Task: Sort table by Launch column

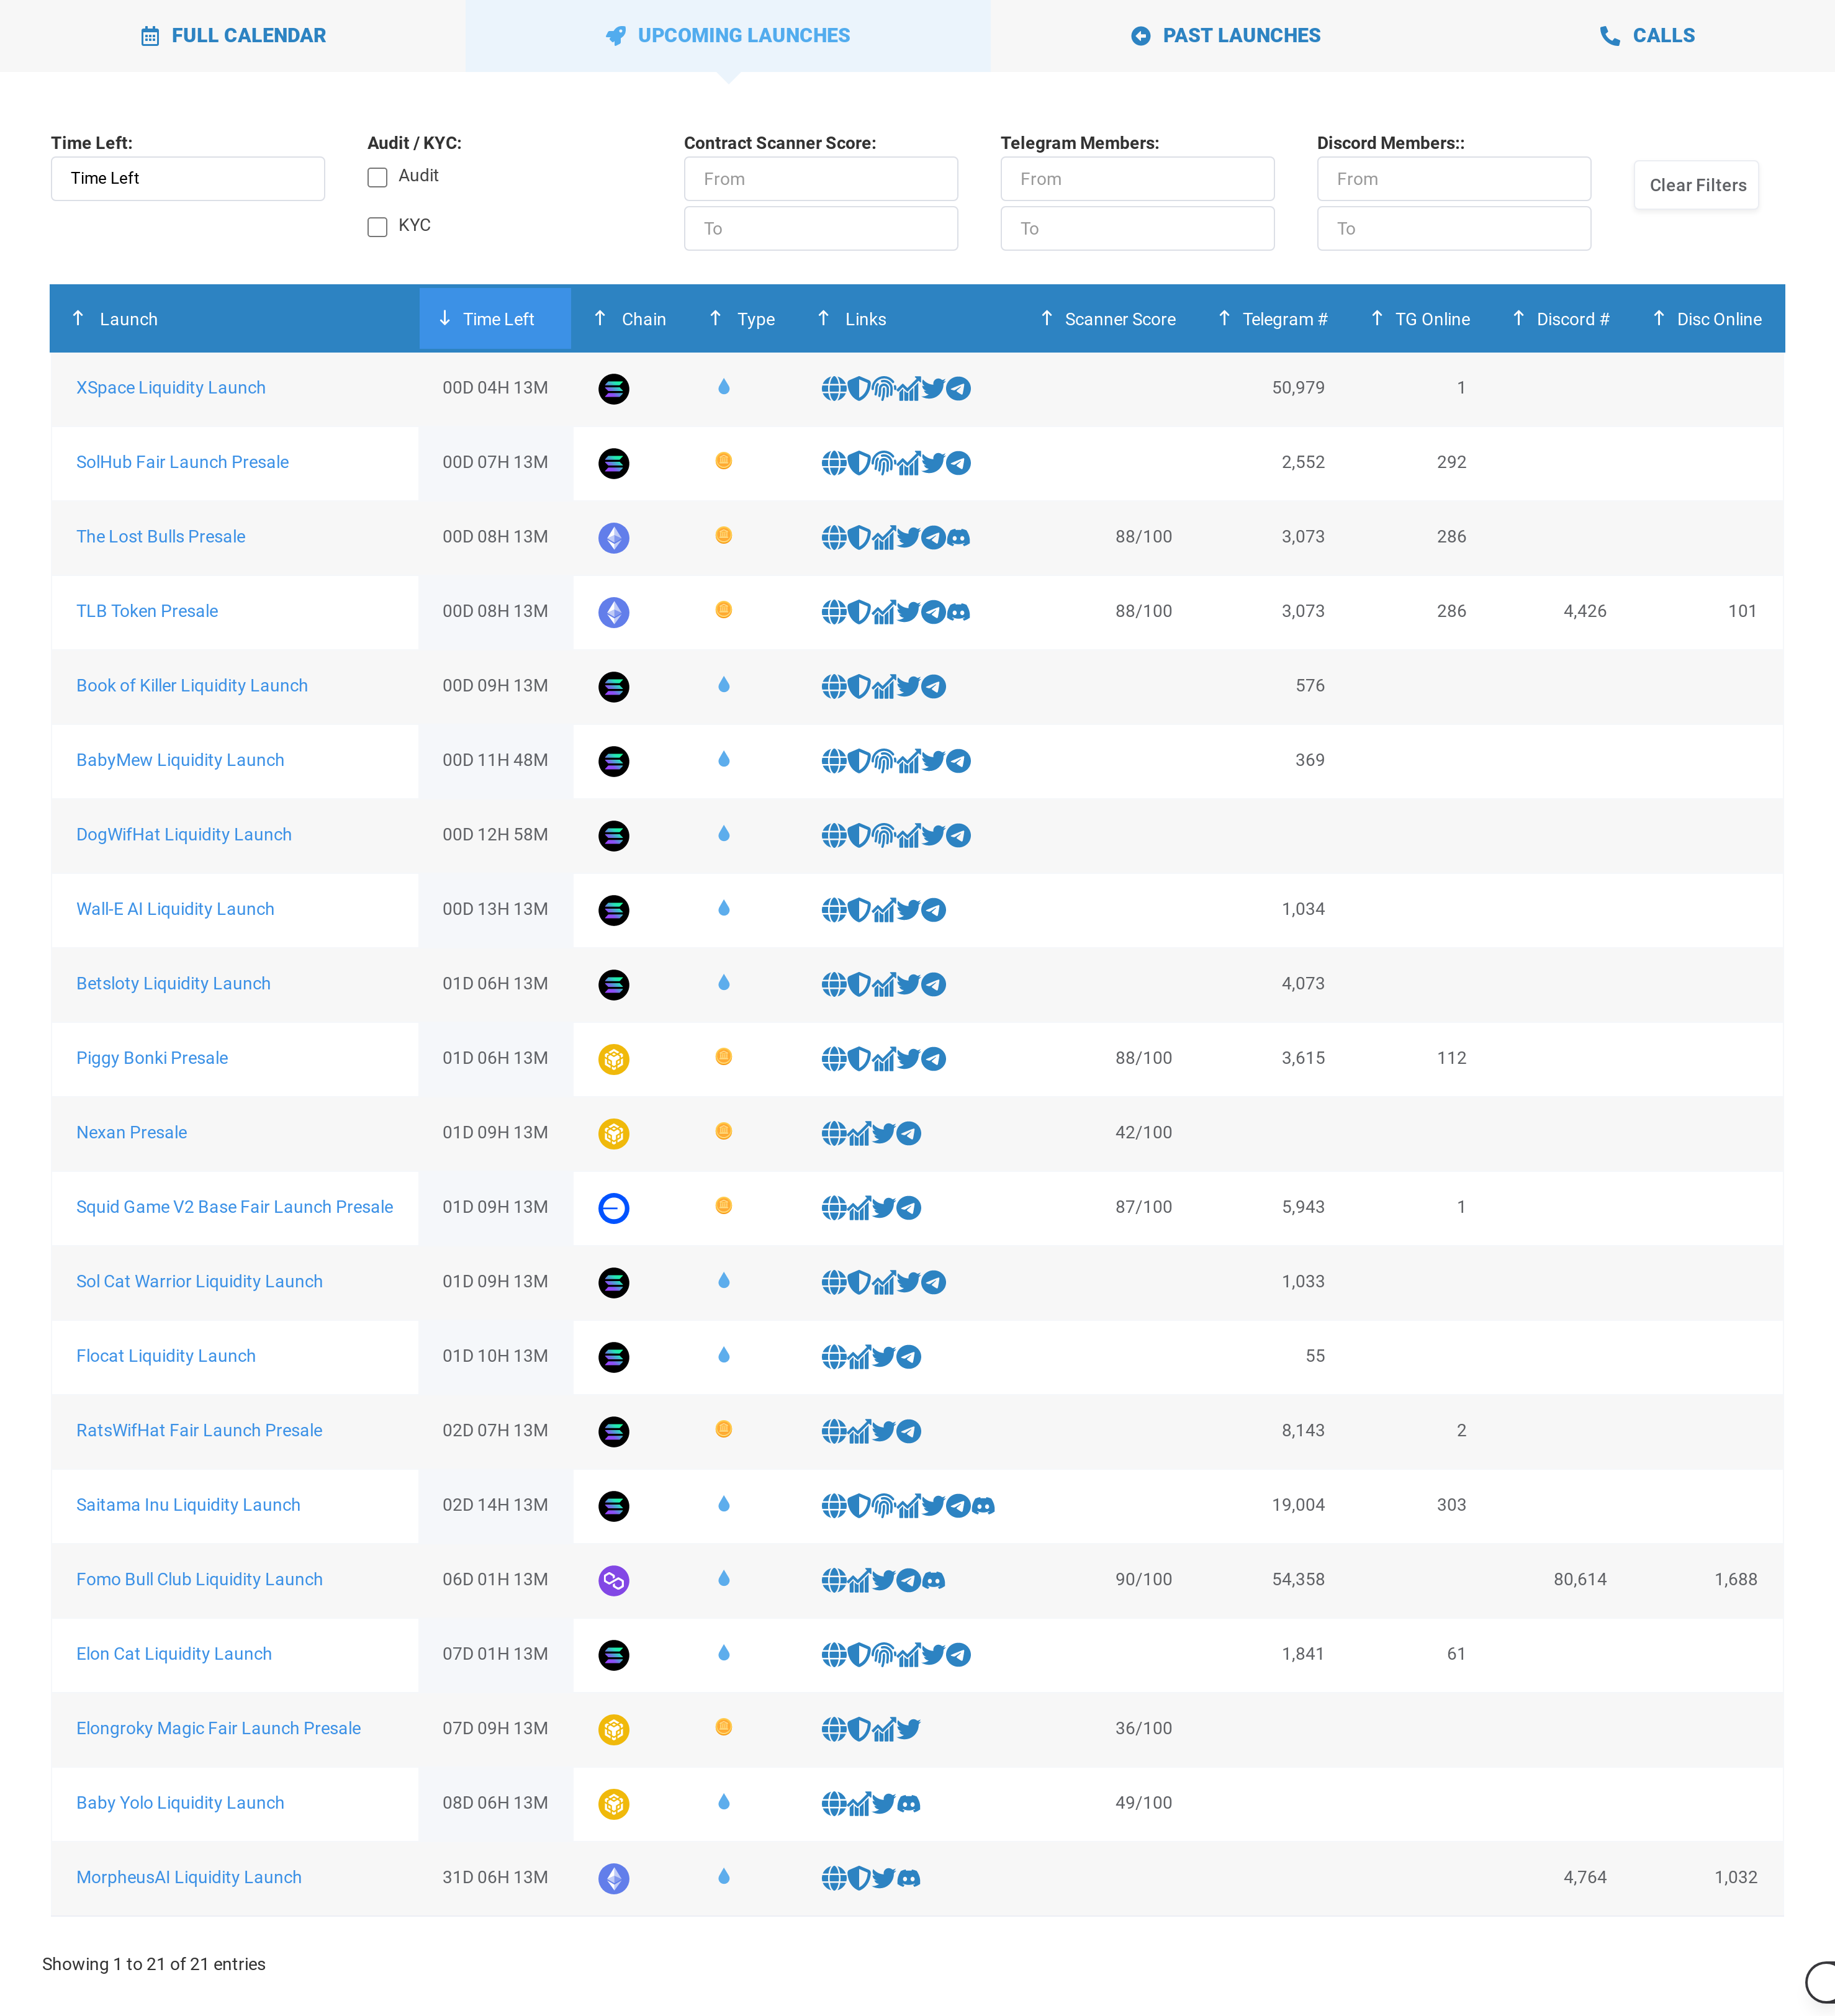Action: (235, 319)
